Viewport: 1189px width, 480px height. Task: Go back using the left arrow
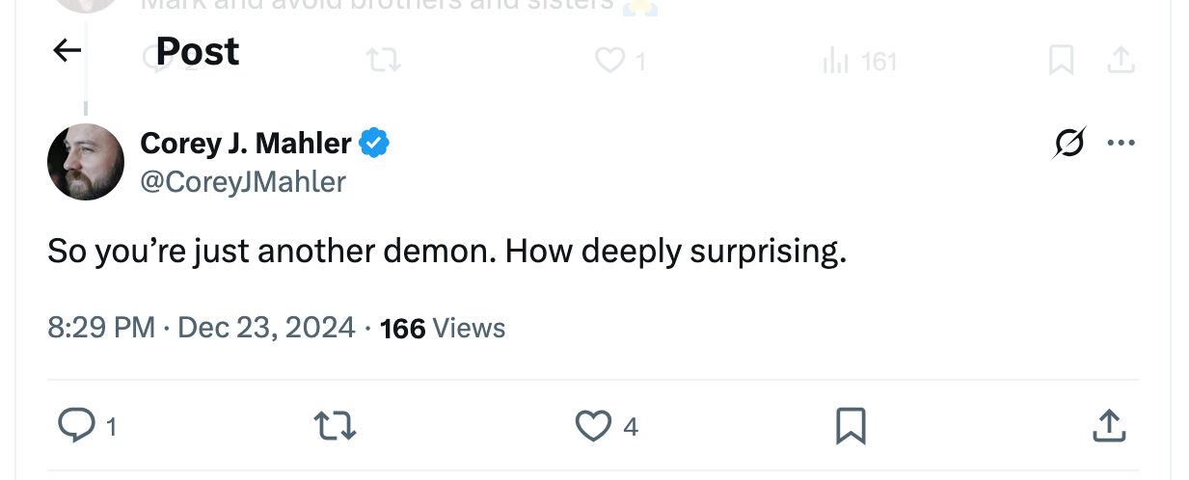[67, 50]
